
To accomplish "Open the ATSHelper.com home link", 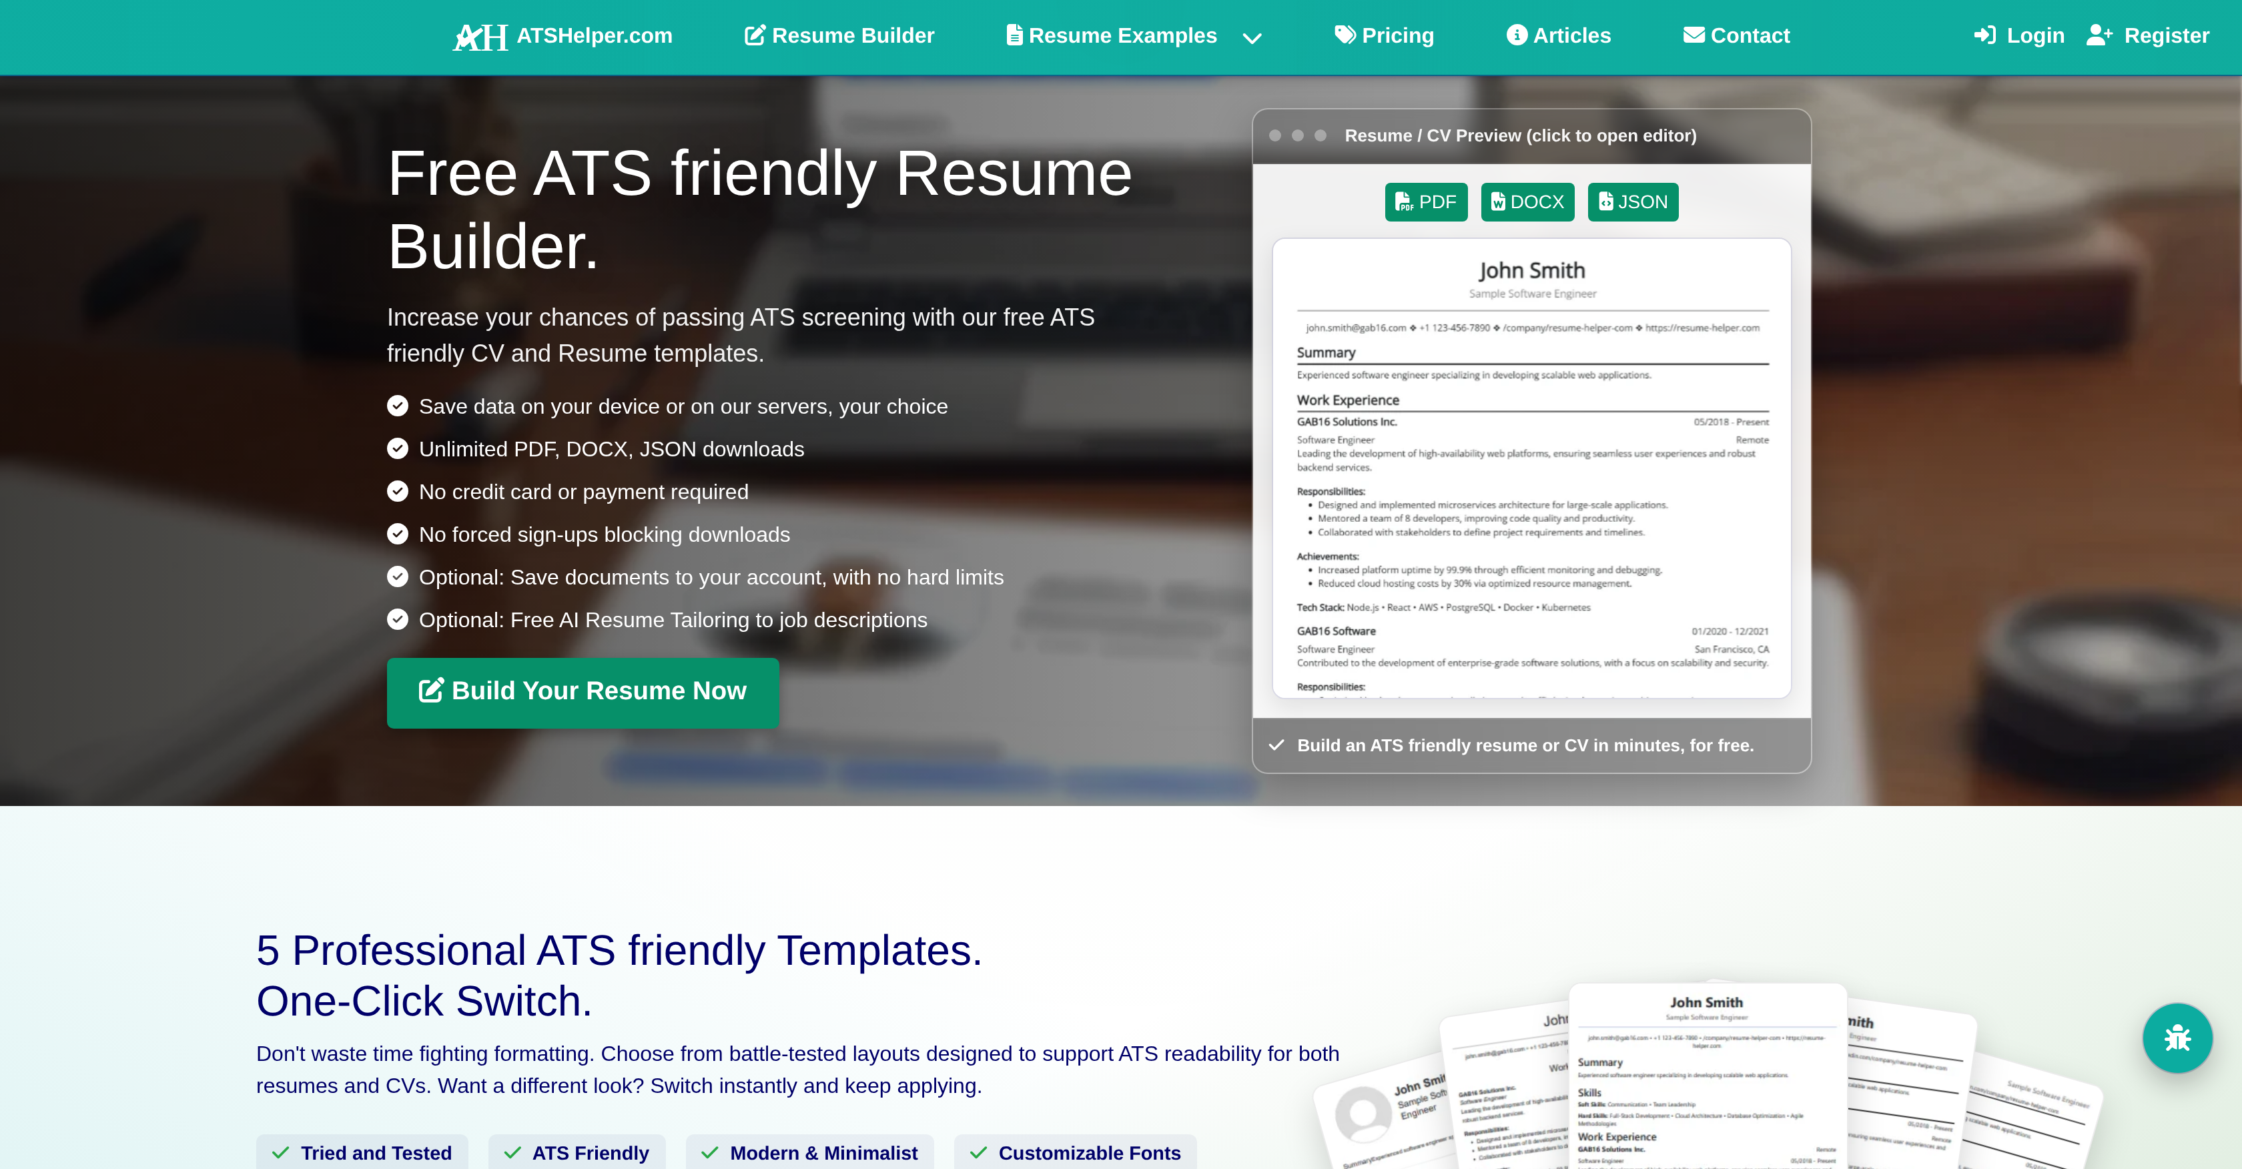I will pyautogui.click(x=595, y=35).
